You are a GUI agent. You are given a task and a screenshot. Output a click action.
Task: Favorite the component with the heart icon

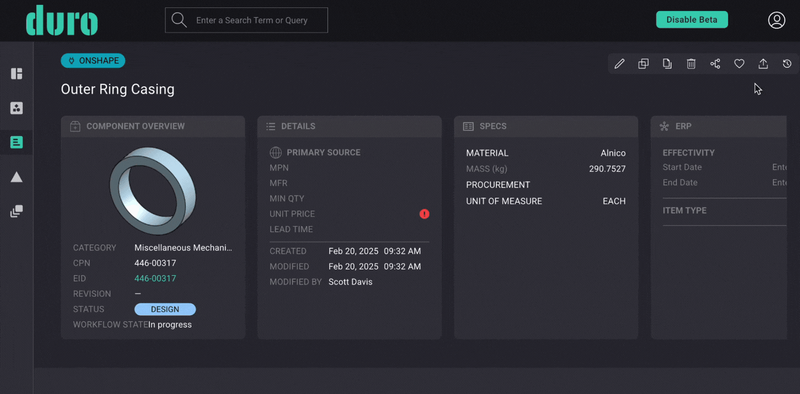[739, 63]
